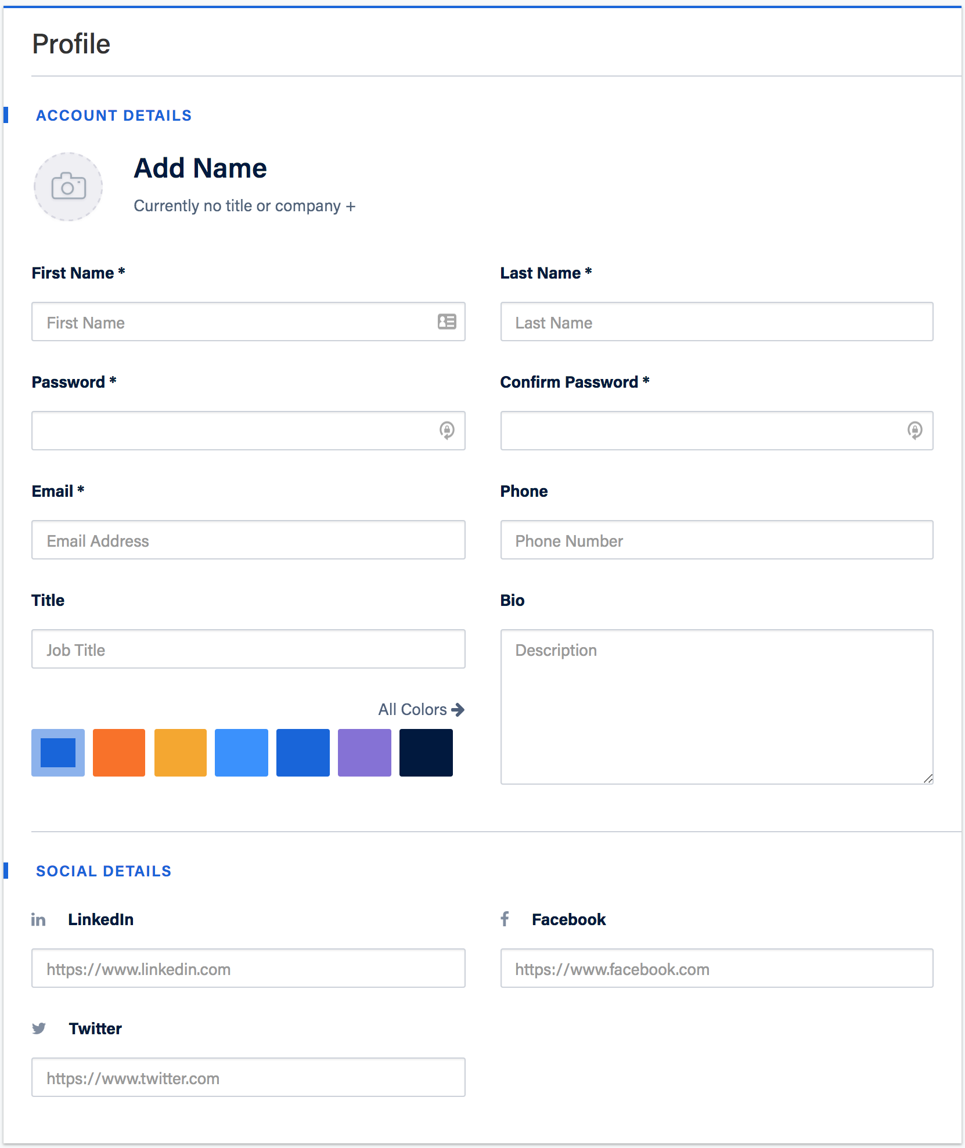The height and width of the screenshot is (1148, 965).
Task: Select the light blue color swatch
Action: [242, 753]
